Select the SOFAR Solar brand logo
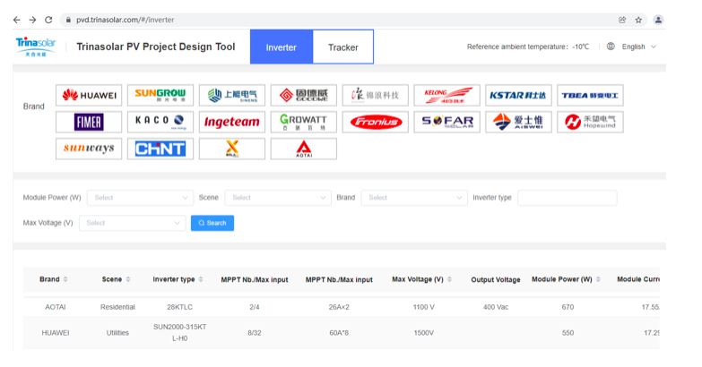 446,122
